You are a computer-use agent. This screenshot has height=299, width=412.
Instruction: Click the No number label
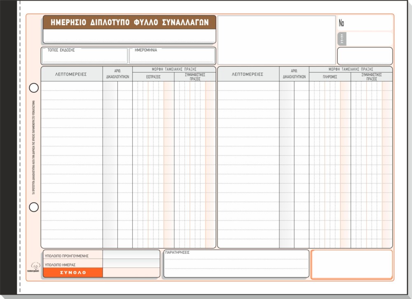341,23
